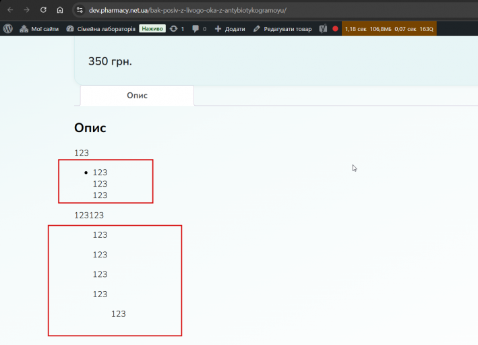
Task: Open the browser home page icon
Action: point(60,10)
